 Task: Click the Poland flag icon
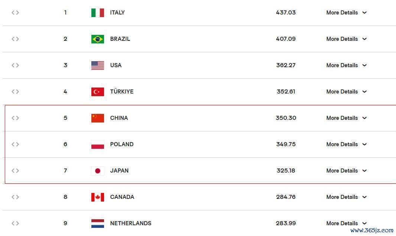(97, 144)
